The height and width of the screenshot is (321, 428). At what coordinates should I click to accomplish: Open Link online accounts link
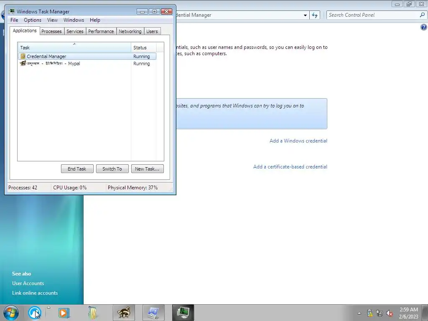pos(35,293)
